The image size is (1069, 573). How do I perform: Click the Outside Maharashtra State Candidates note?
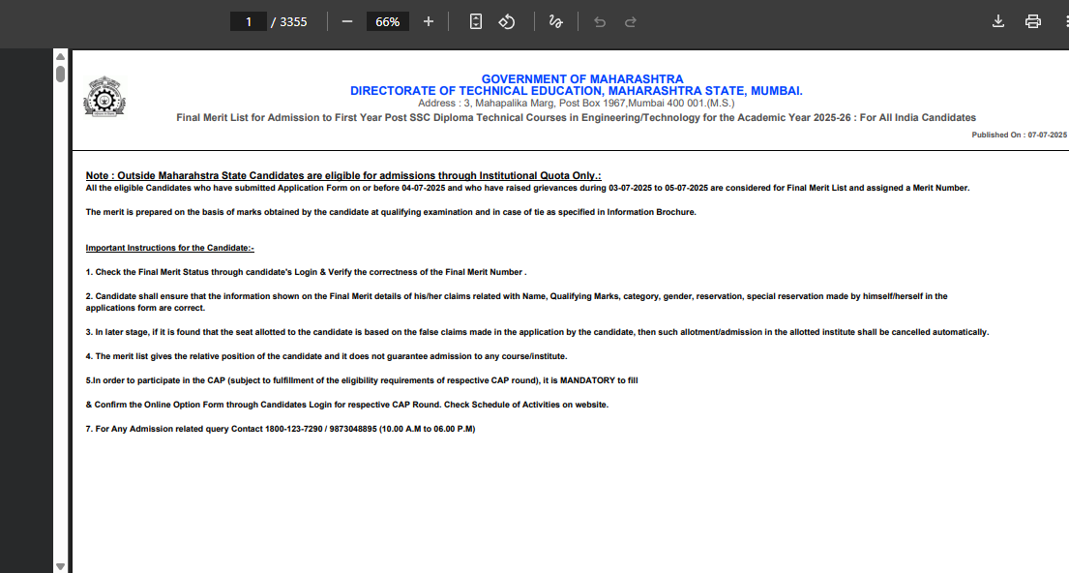pos(343,175)
